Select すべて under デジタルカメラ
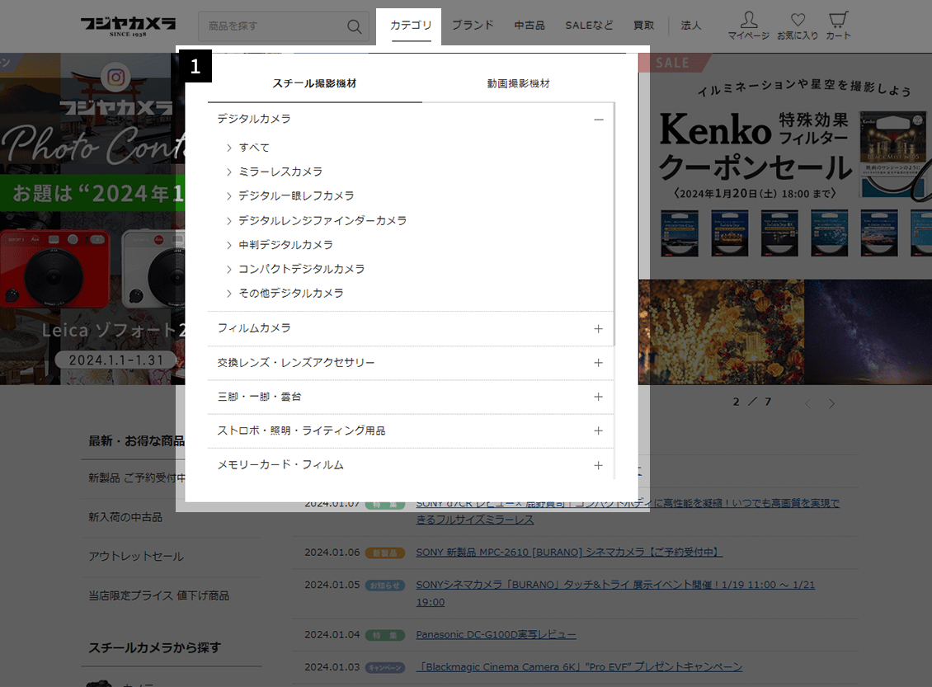The height and width of the screenshot is (687, 932). pyautogui.click(x=254, y=148)
